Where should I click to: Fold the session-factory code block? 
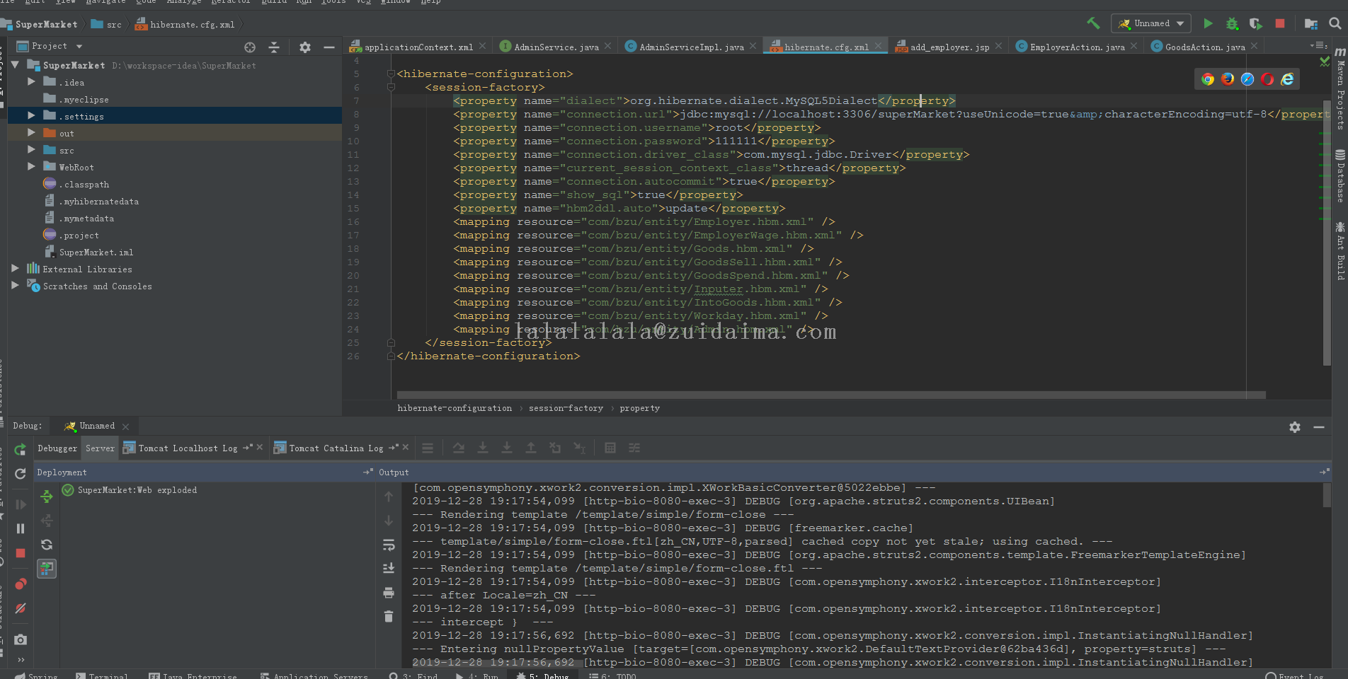point(391,87)
